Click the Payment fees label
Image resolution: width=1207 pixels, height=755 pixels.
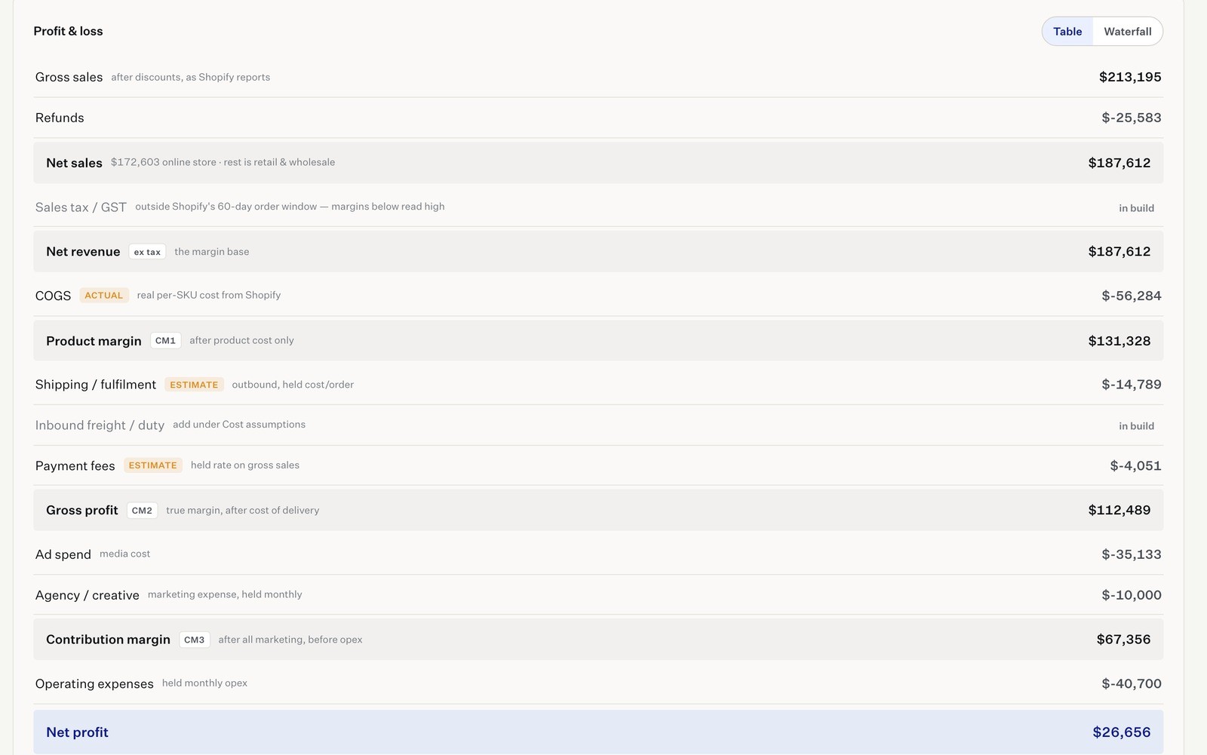pyautogui.click(x=75, y=466)
